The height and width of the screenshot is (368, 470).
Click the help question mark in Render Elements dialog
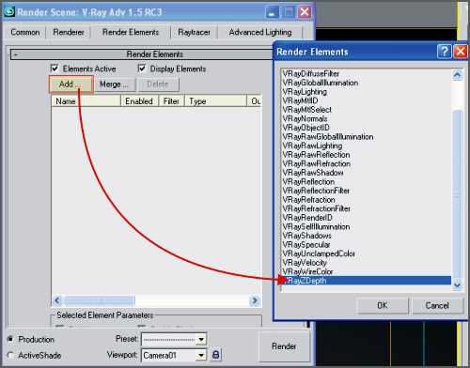445,51
